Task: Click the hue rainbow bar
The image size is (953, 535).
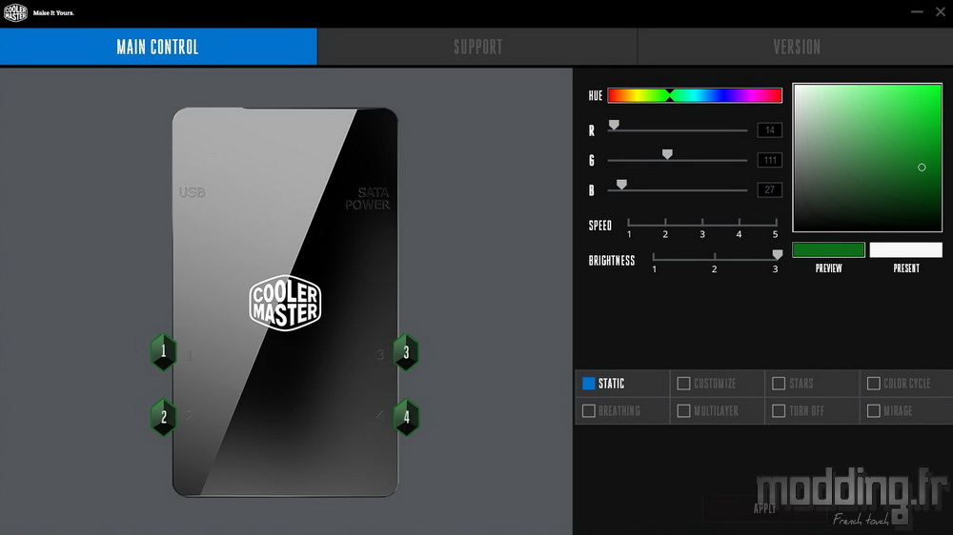Action: 695,95
